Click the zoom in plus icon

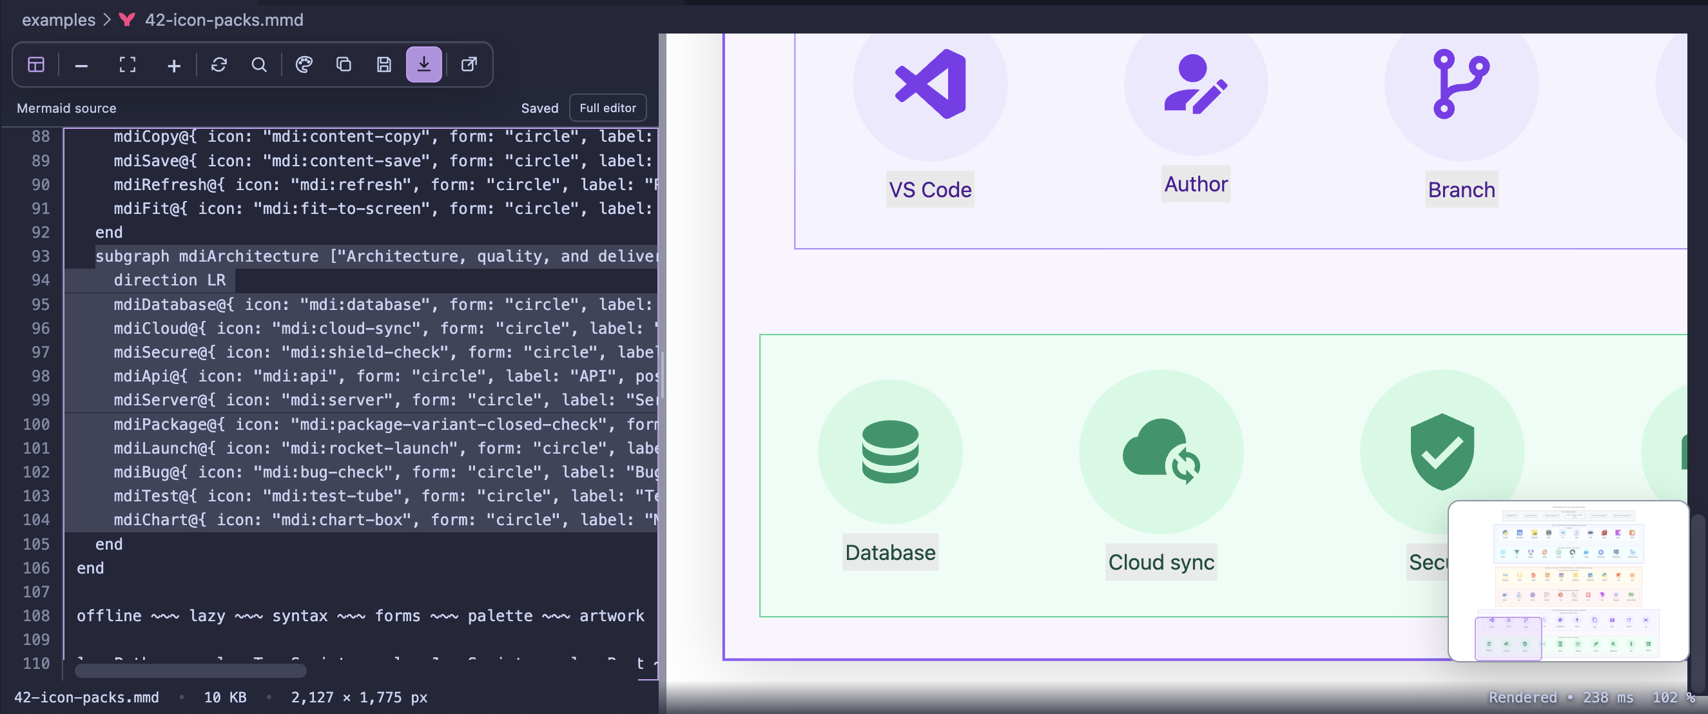174,65
